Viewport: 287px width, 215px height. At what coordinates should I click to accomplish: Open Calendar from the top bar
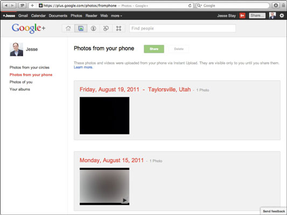tap(38, 16)
